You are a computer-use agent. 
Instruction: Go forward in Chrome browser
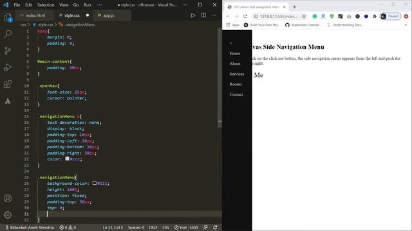[236, 16]
